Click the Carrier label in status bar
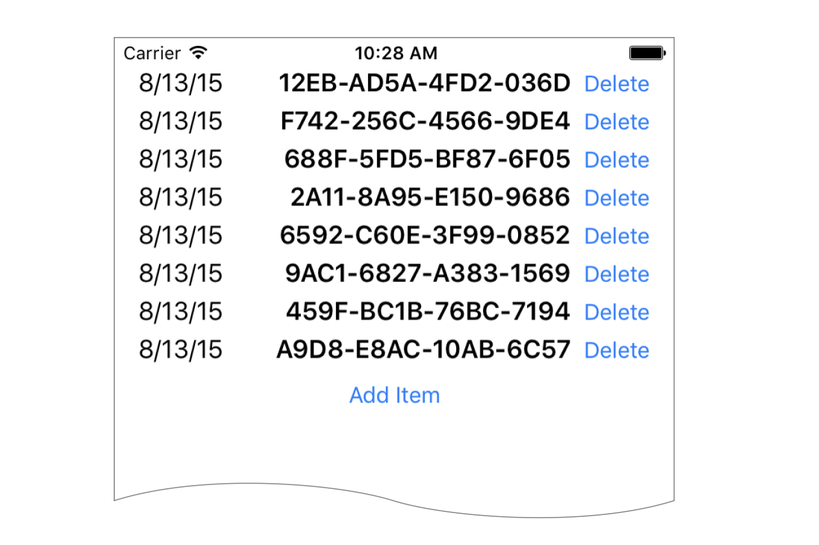 [152, 53]
